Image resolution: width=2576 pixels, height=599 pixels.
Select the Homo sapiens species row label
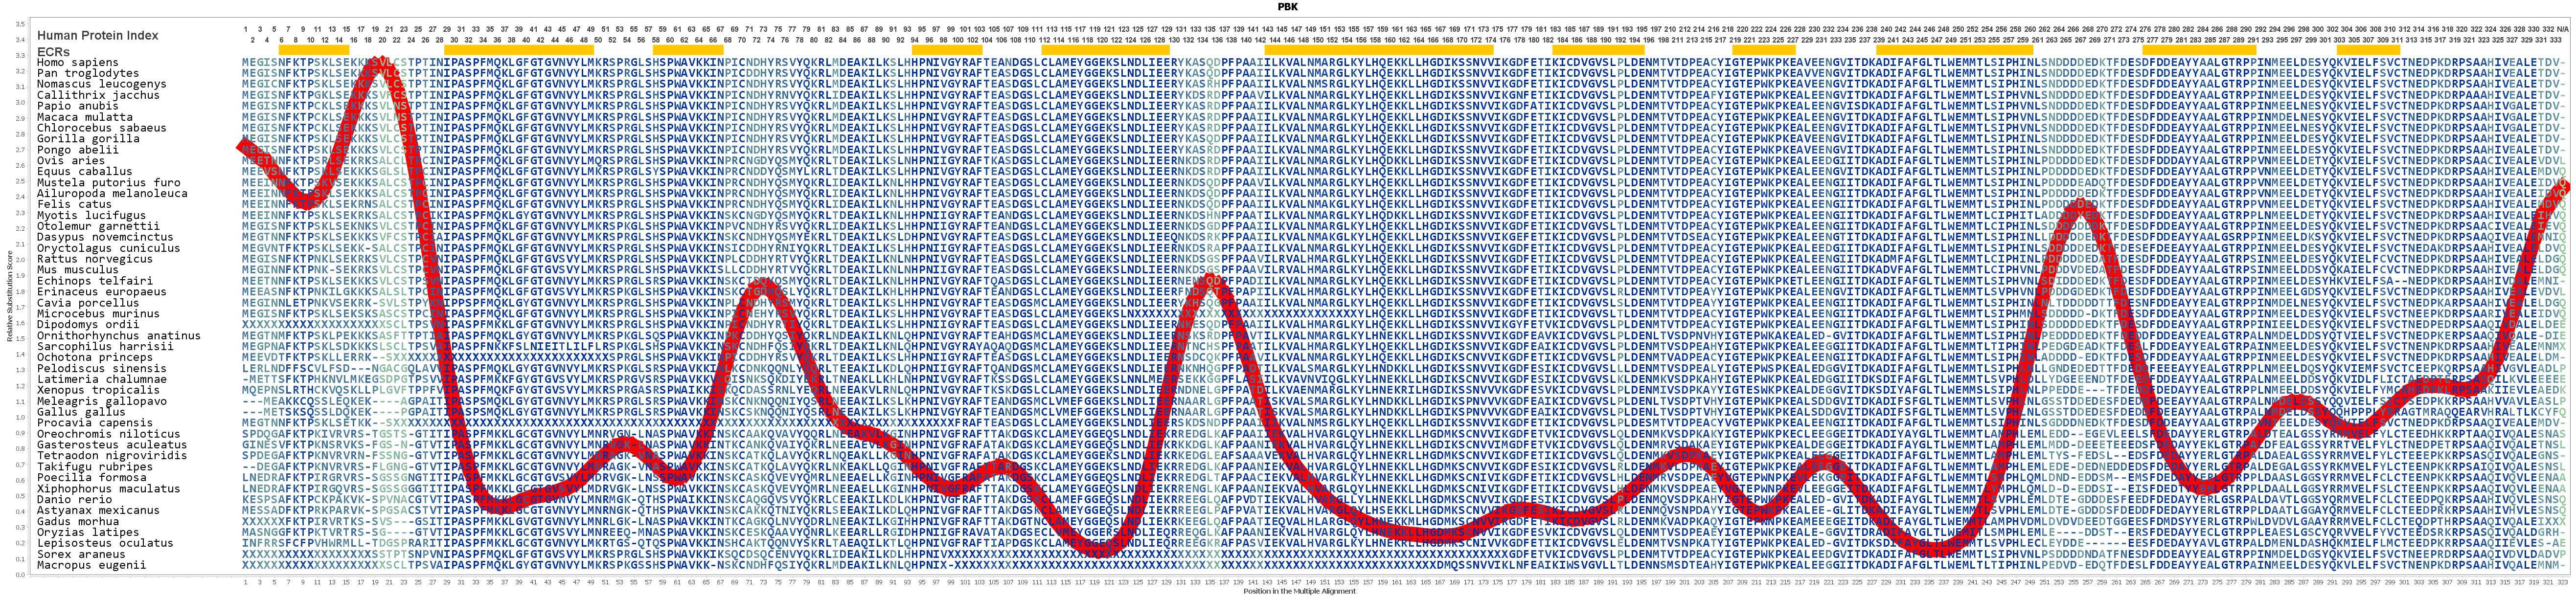tap(77, 62)
